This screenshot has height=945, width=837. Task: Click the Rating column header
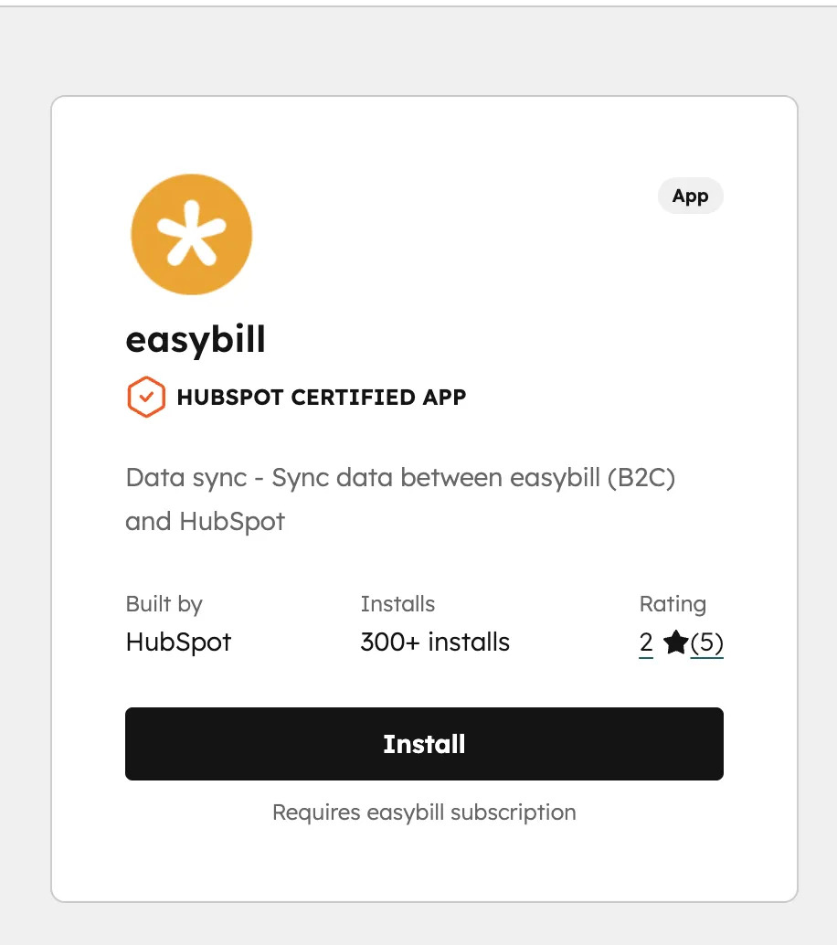[673, 603]
